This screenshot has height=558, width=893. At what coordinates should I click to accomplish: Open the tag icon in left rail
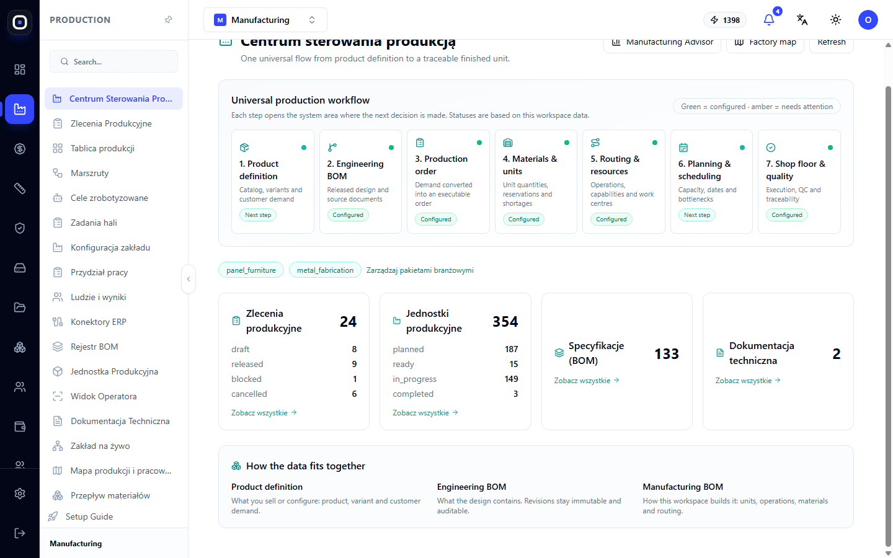(x=20, y=188)
